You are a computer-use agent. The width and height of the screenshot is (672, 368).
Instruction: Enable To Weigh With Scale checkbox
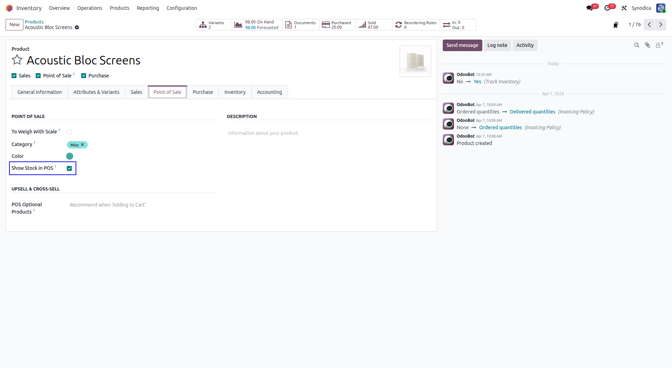(69, 132)
